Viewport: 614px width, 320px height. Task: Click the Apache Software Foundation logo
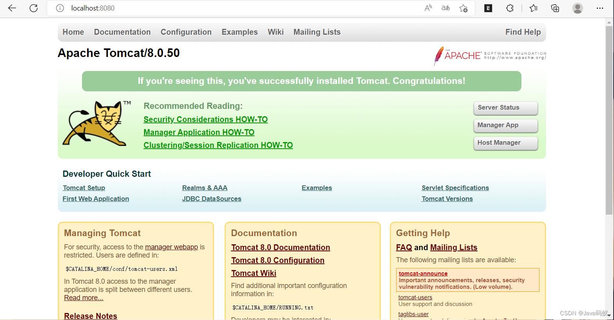click(490, 56)
